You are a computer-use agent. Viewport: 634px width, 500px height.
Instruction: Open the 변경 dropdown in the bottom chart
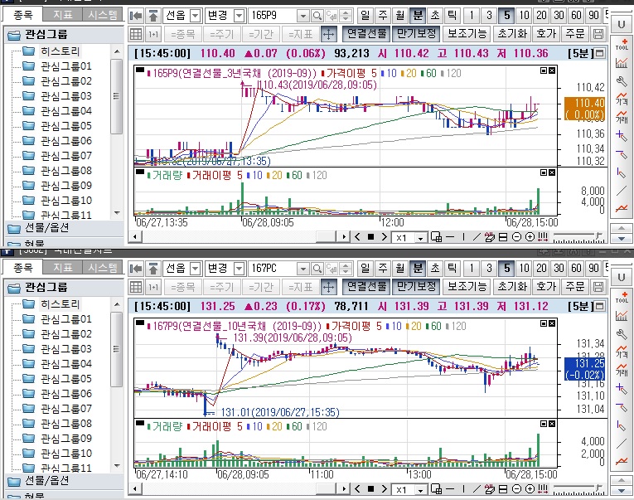click(x=239, y=269)
